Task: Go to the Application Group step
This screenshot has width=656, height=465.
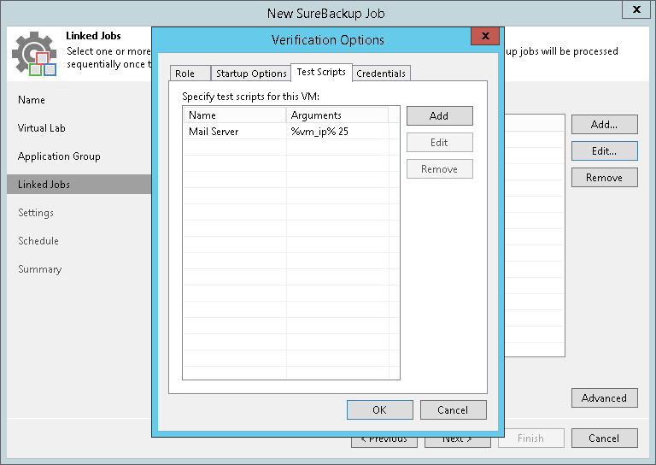Action: pyautogui.click(x=59, y=156)
